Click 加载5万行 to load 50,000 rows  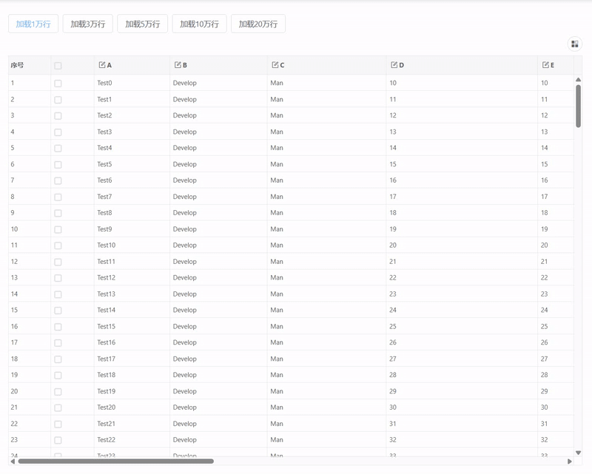pyautogui.click(x=141, y=24)
